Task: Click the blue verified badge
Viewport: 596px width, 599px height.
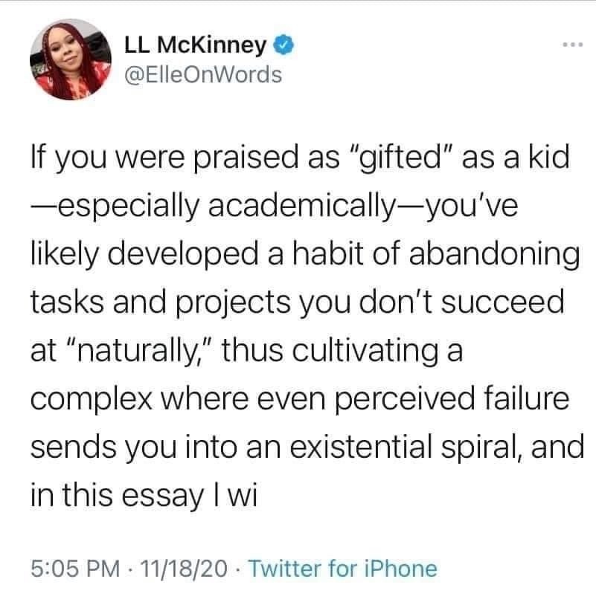Action: 283,45
